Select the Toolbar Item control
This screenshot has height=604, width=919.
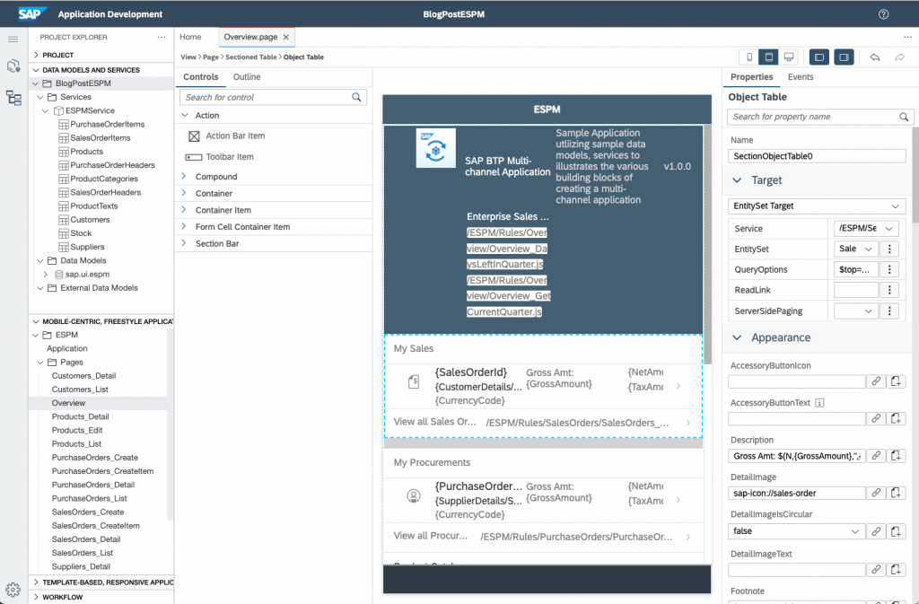click(219, 157)
